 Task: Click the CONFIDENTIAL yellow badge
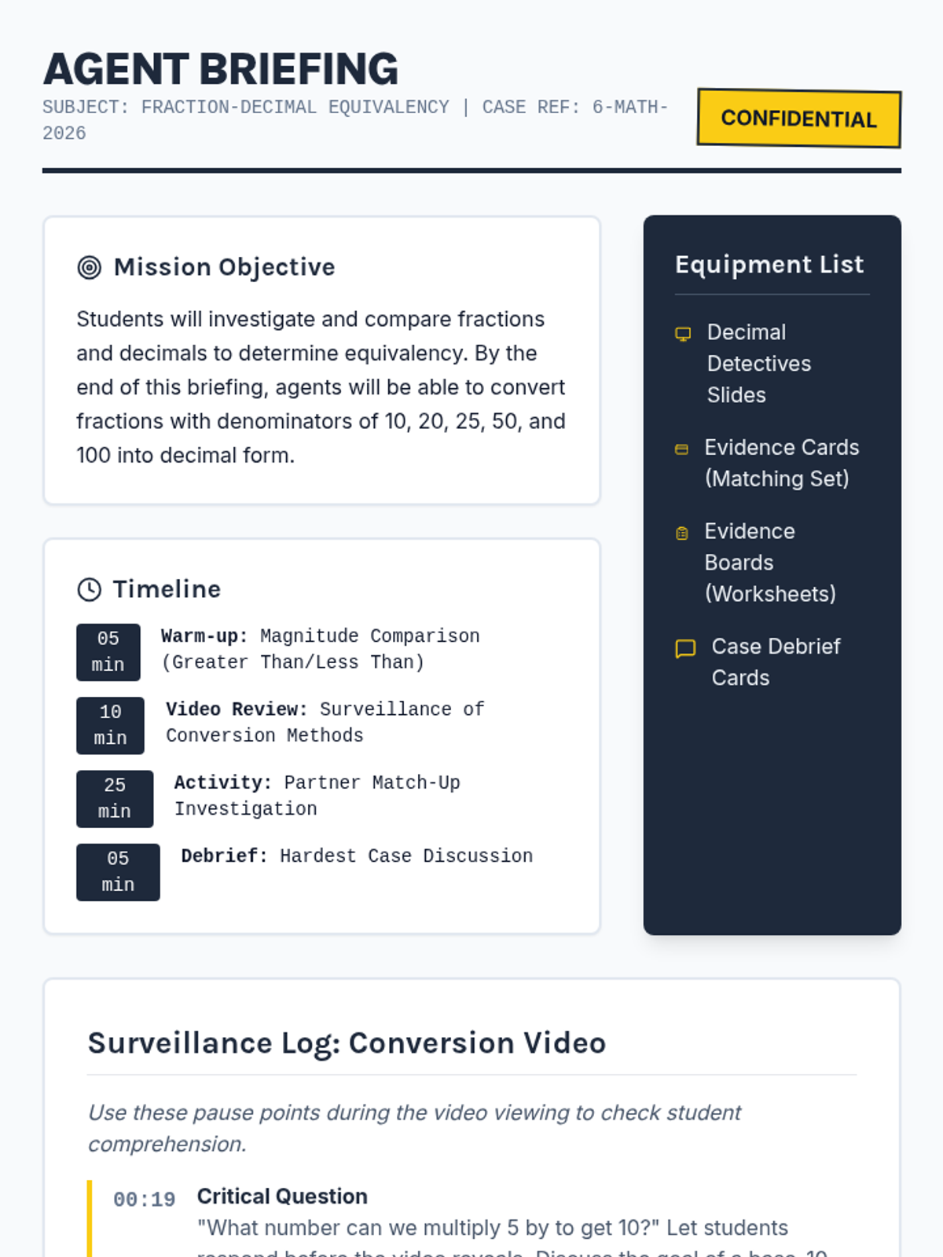click(798, 119)
